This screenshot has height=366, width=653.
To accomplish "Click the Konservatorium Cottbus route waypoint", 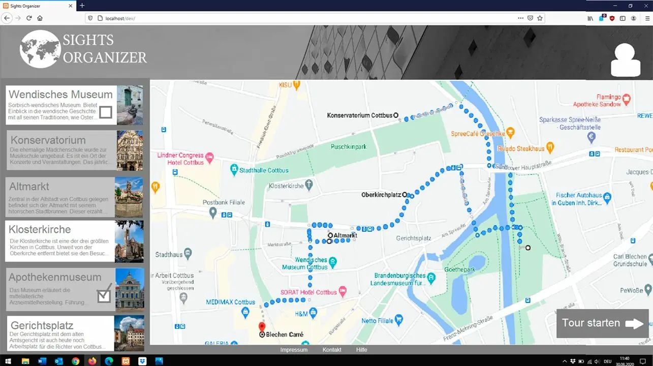I will click(396, 115).
